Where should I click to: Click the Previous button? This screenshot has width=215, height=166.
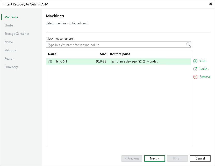pyautogui.click(x=132, y=158)
